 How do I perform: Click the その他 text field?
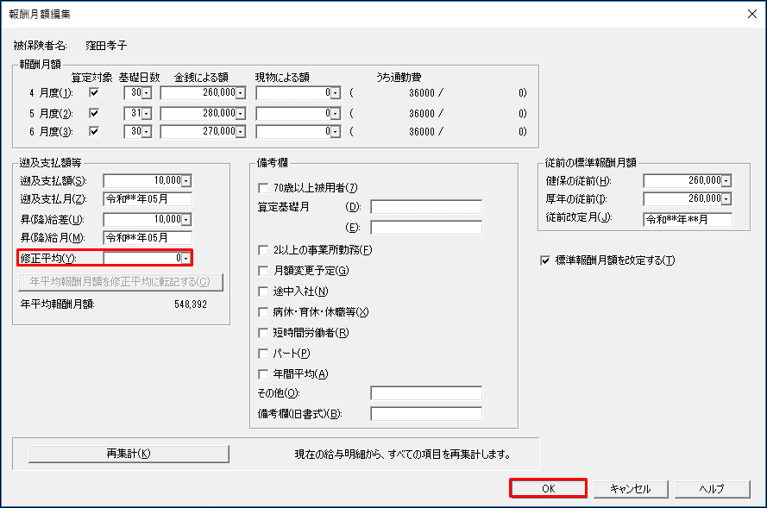pyautogui.click(x=425, y=393)
